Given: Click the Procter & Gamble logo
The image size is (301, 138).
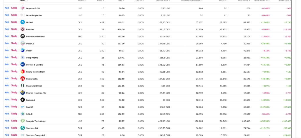Looking at the screenshot, I should pyautogui.click(x=23, y=64).
